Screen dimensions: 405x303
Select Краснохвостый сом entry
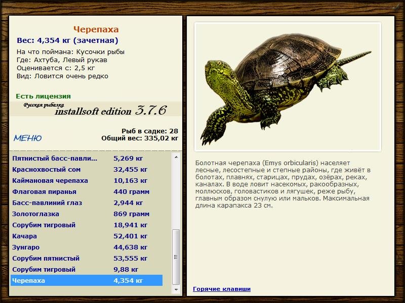(x=87, y=169)
